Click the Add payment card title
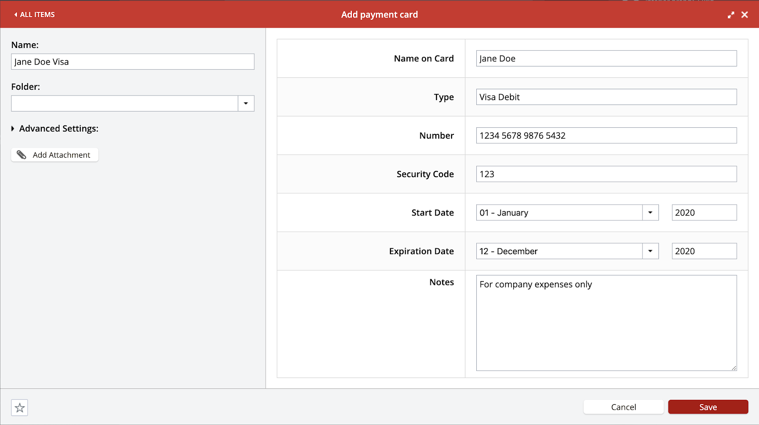Screen dimensions: 759x425 [379, 15]
